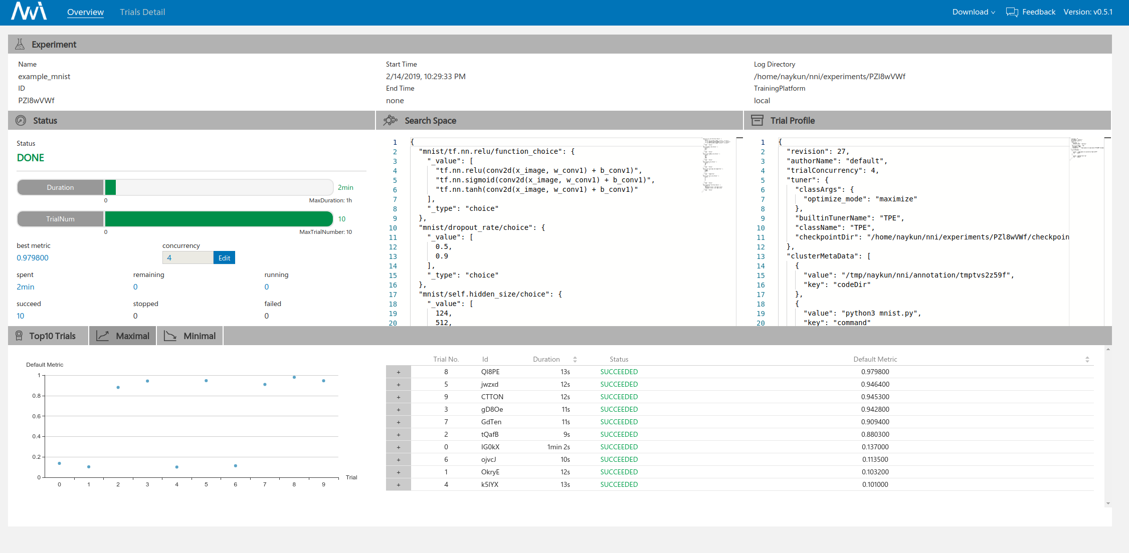Click the trial table scrollbar up arrow
The width and height of the screenshot is (1129, 553).
1108,349
